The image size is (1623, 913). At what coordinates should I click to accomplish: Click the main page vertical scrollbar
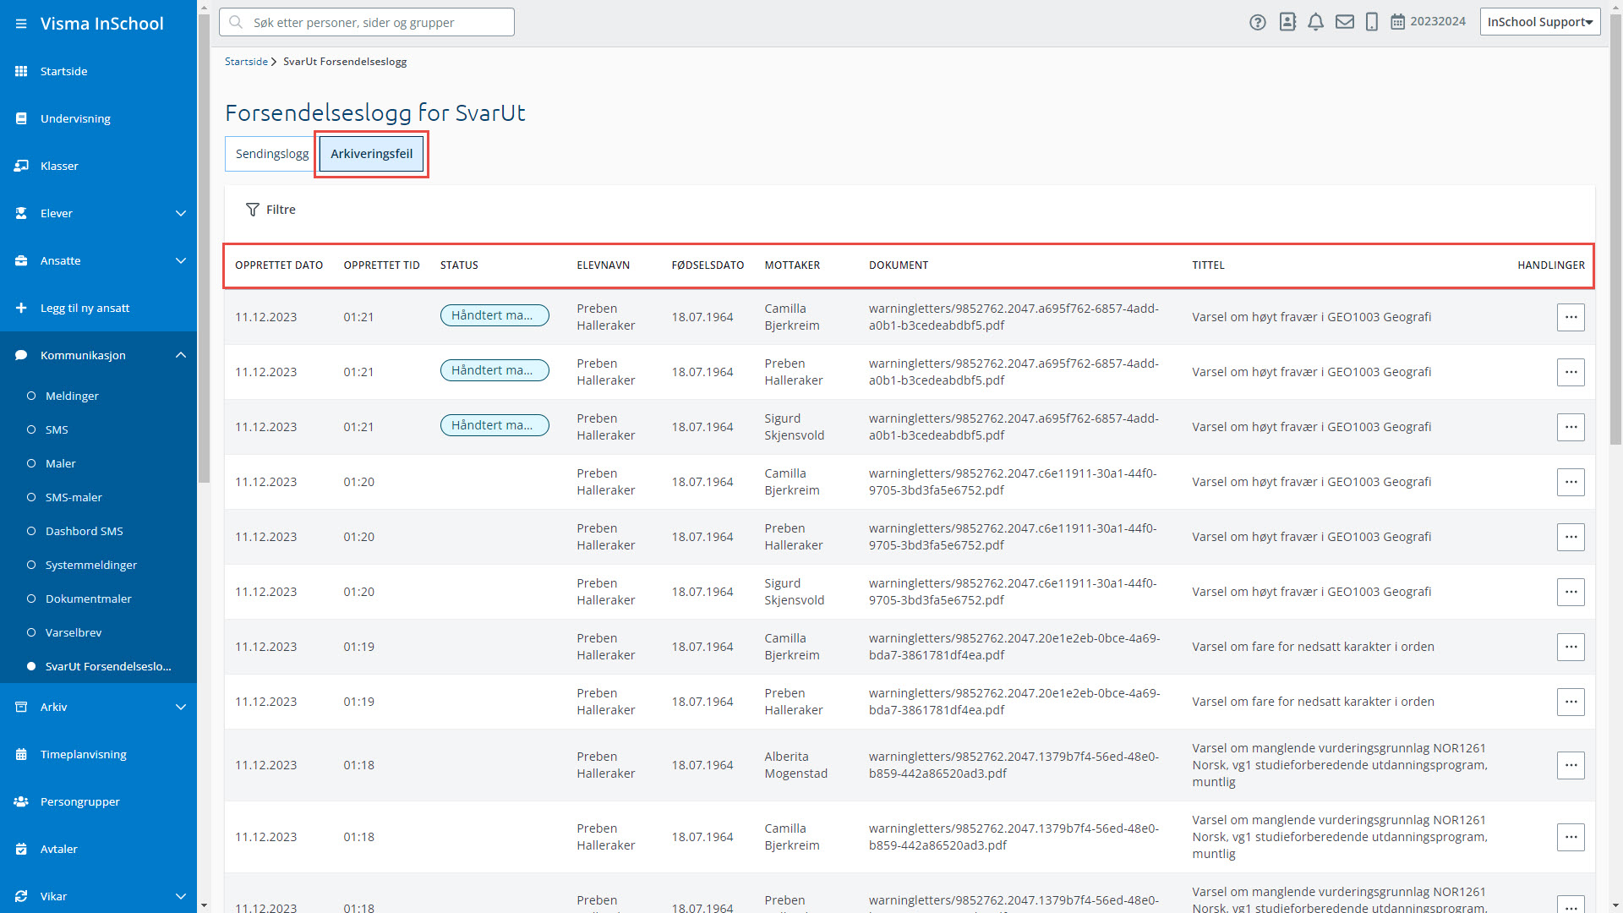point(1615,228)
